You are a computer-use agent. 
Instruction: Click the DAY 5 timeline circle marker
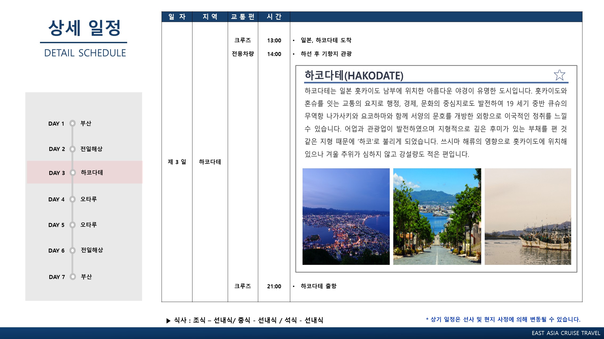click(73, 225)
